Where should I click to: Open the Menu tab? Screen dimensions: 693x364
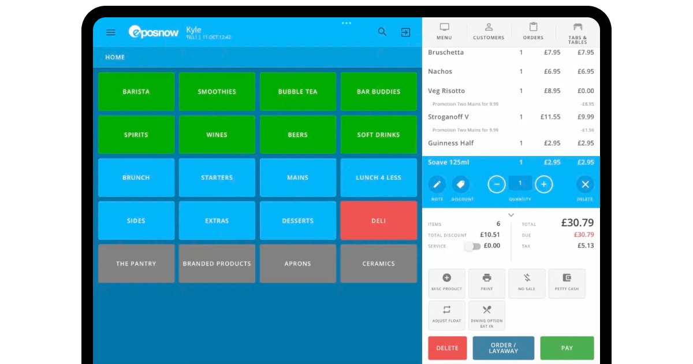point(444,32)
